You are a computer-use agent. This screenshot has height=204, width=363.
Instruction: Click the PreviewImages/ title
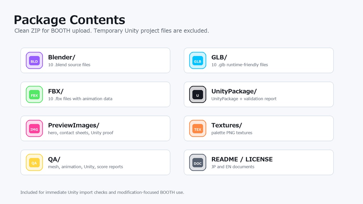(x=74, y=125)
